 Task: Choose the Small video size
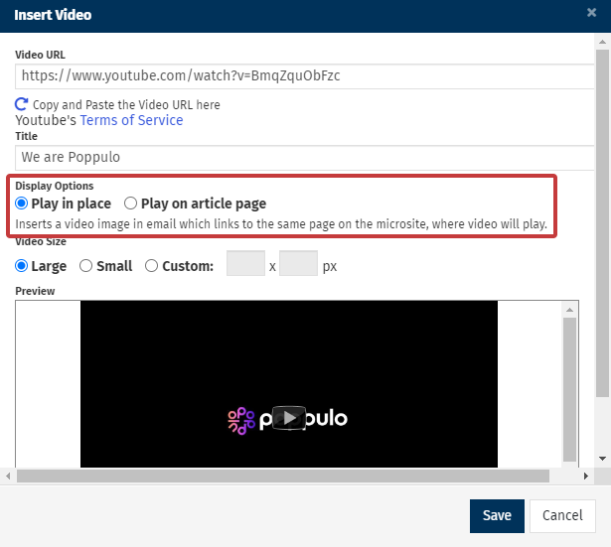(x=85, y=266)
